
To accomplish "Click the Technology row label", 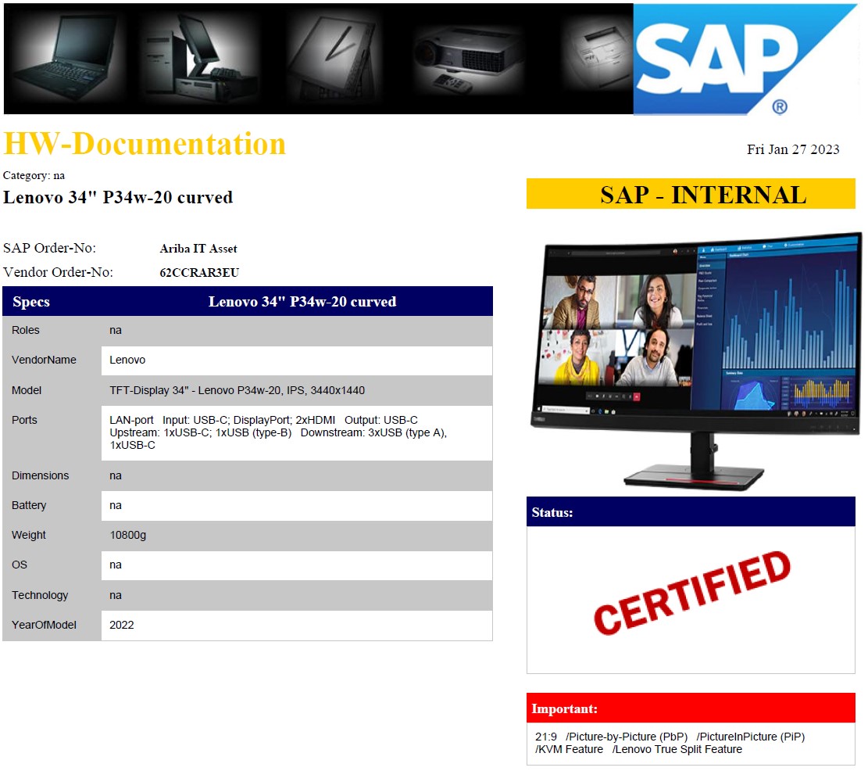I will 40,595.
